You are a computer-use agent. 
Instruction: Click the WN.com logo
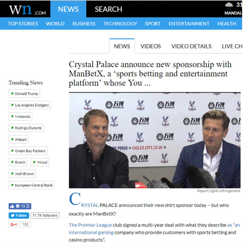pyautogui.click(x=27, y=9)
